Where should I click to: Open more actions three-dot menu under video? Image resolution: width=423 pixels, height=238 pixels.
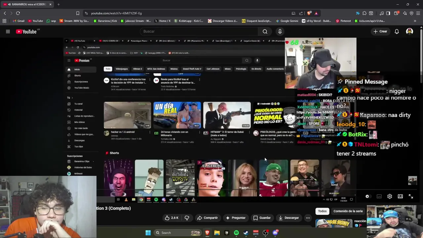[x=308, y=218]
